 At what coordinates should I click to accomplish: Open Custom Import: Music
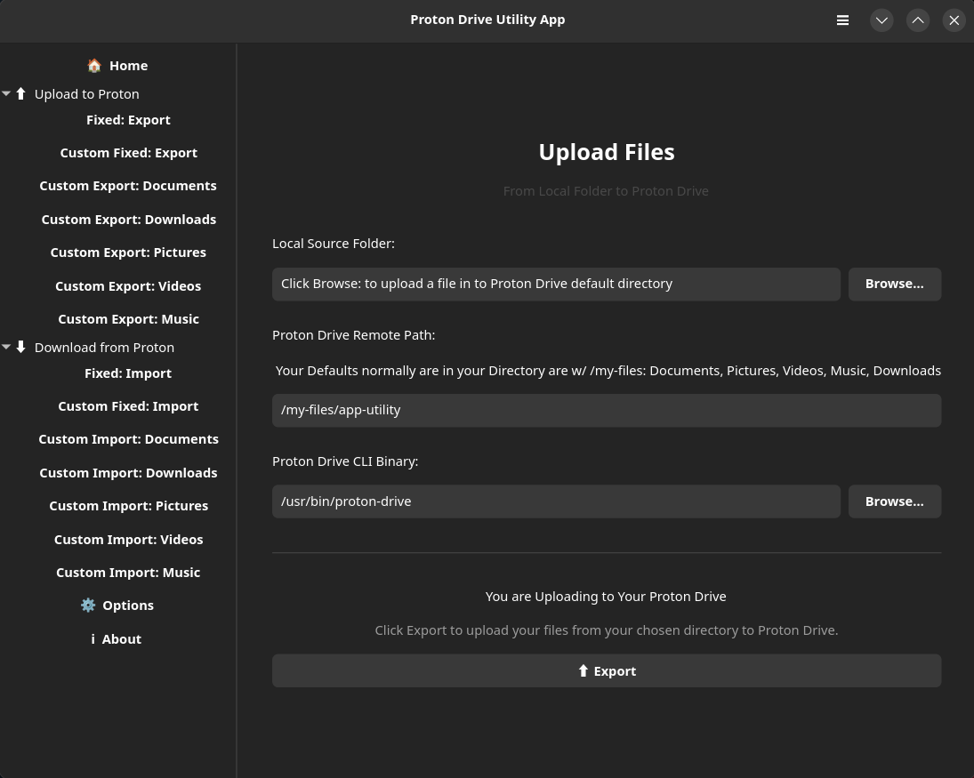[128, 572]
